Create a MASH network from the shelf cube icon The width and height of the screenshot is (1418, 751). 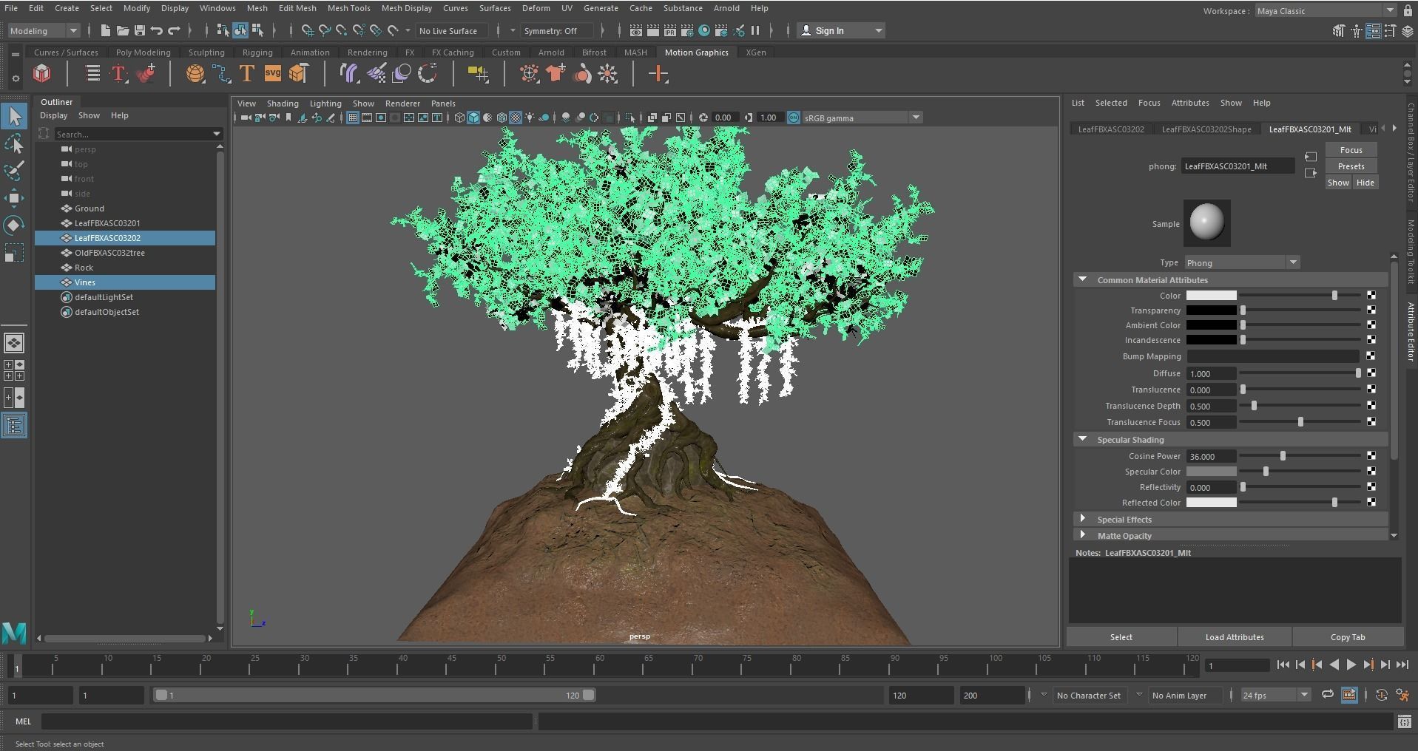click(42, 73)
